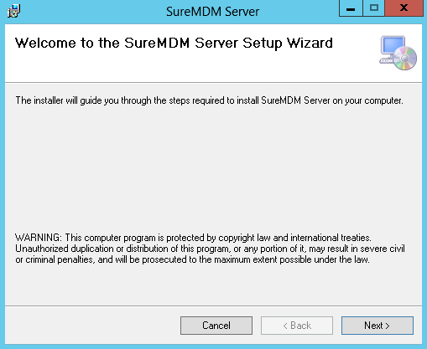The width and height of the screenshot is (427, 349).
Task: Minimize the SureMDM Server installer window
Action: click(x=351, y=8)
